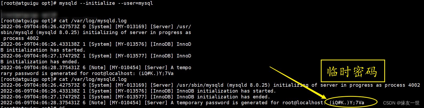Click the full 'InnoDB initialization has started.' text
Screen dimensions: 424x108
point(226,91)
